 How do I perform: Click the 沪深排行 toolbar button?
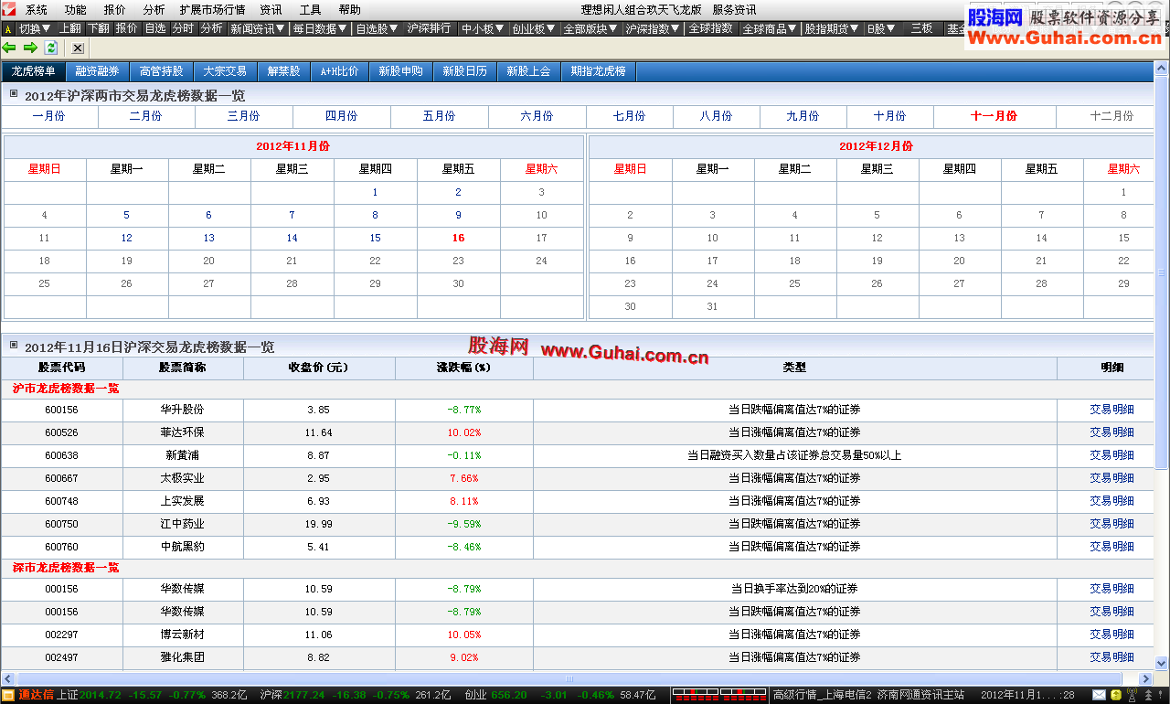[x=430, y=29]
